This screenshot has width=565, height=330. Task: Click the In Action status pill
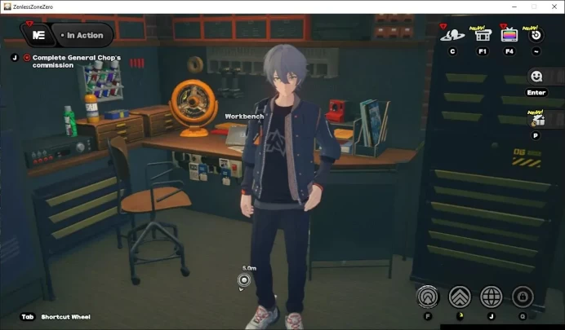coord(82,35)
